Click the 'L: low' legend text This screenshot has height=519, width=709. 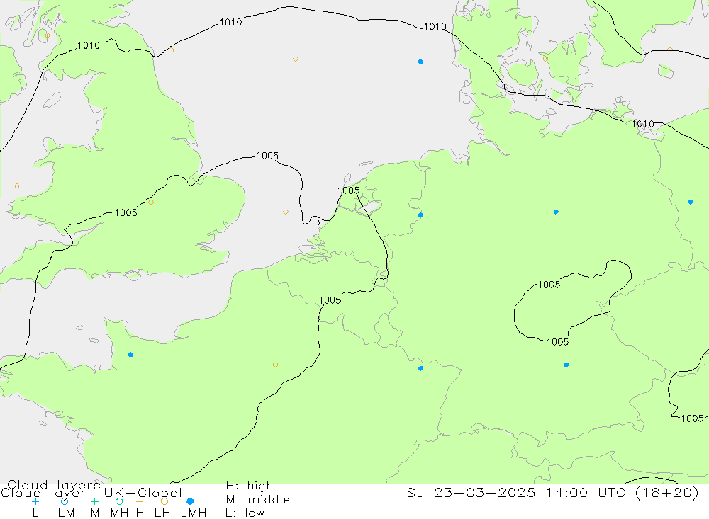[245, 513]
